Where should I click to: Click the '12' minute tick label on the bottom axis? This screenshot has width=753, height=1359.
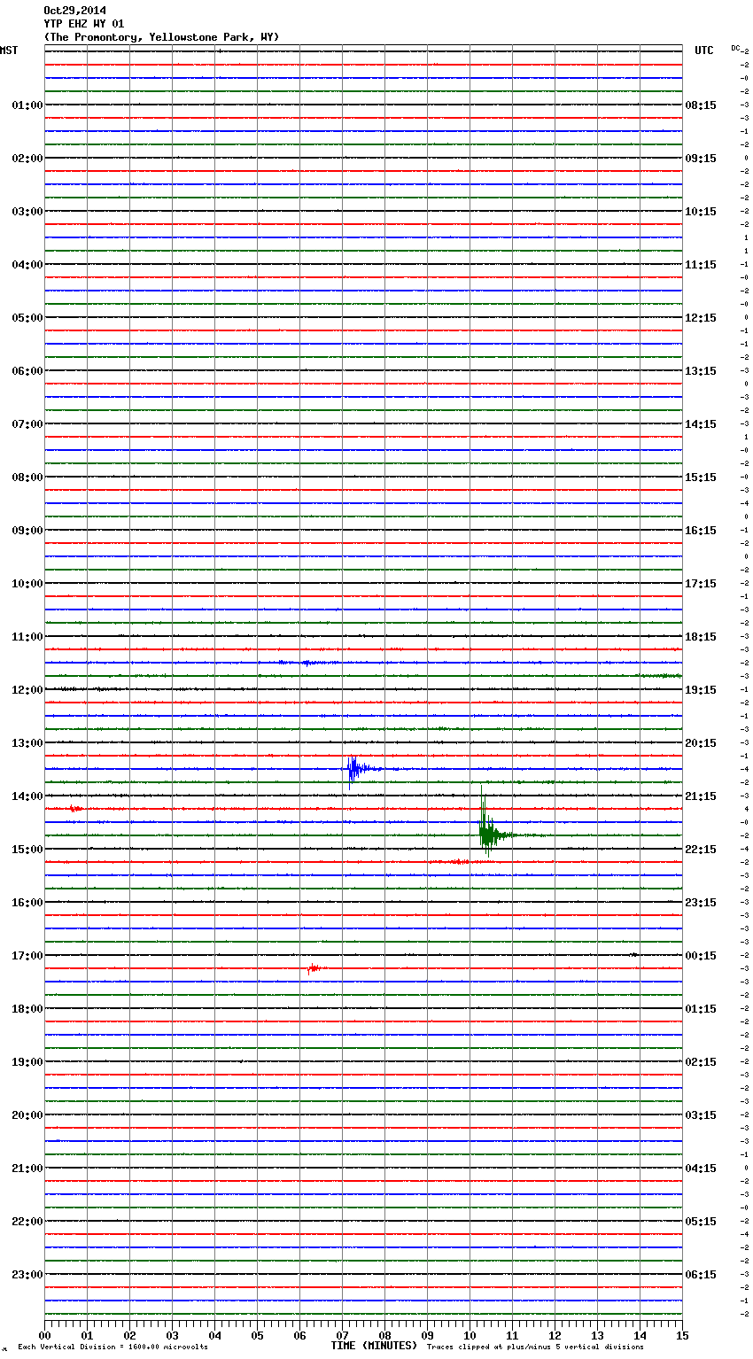[555, 1335]
